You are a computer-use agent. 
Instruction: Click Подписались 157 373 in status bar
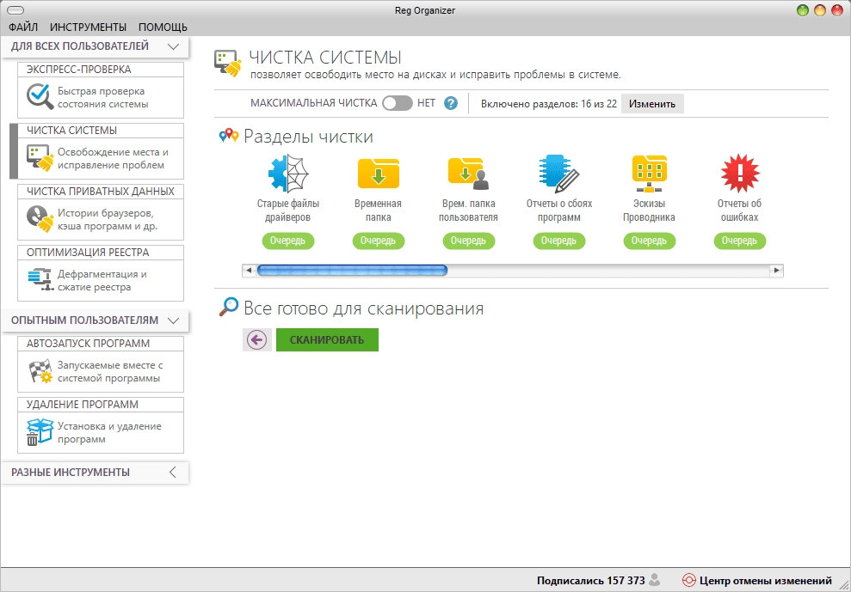point(590,581)
